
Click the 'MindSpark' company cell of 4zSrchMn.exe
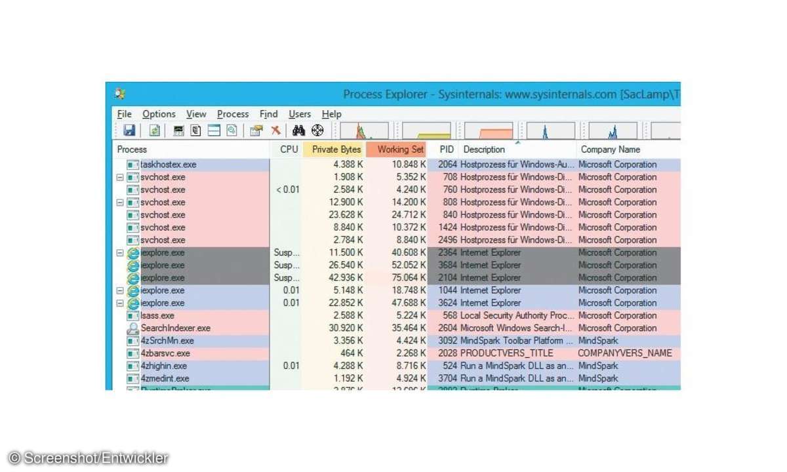[598, 341]
